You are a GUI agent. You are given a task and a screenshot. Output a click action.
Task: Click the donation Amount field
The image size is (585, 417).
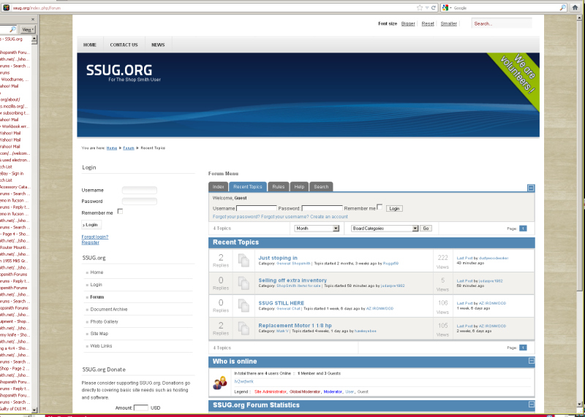pos(140,408)
